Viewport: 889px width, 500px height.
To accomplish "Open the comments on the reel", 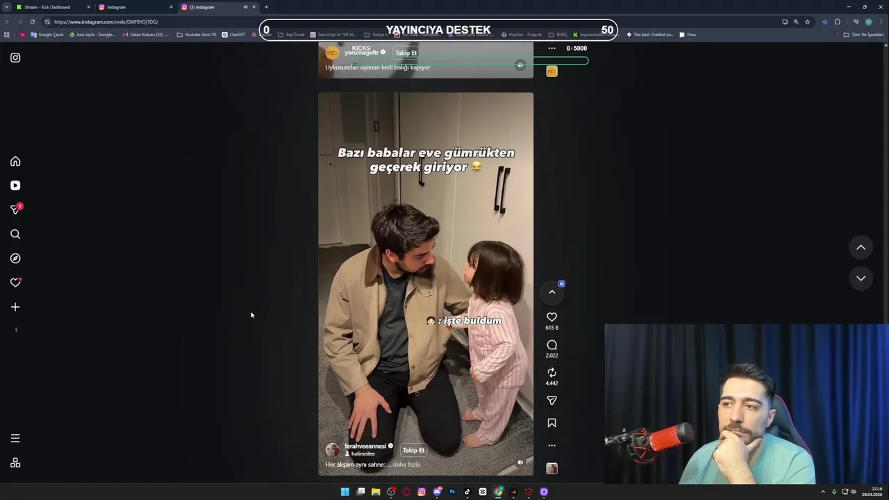I will click(552, 344).
